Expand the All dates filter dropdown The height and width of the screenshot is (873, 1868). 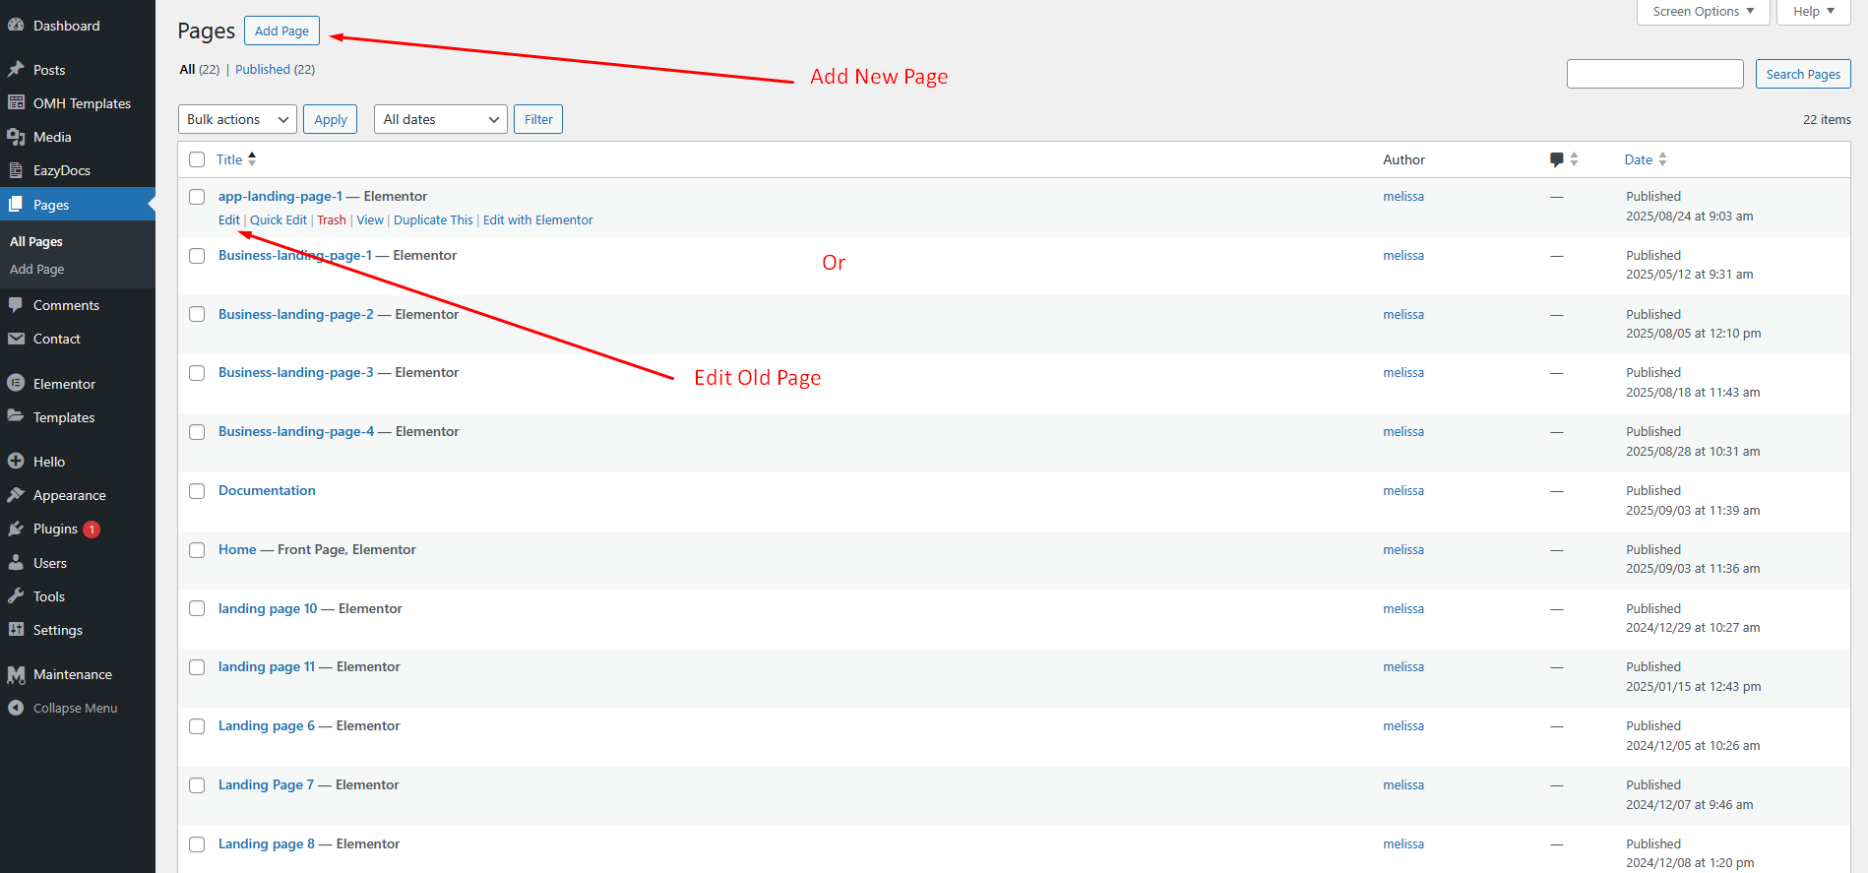(440, 119)
